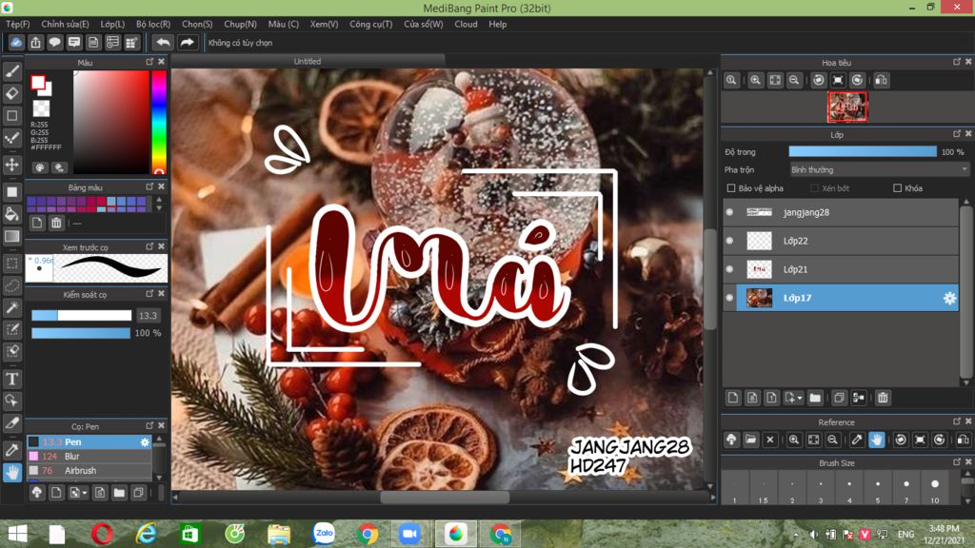Enable the Xén bớt checkbox
Screen dimensions: 975x548
(x=815, y=188)
